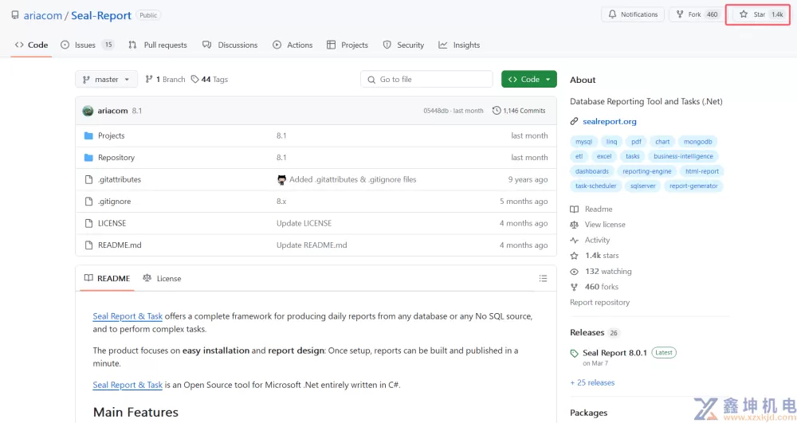Open the LICENSE file
Image resolution: width=797 pixels, height=423 pixels.
click(x=112, y=223)
